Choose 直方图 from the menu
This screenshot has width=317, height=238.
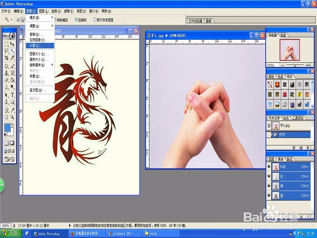pos(40,90)
